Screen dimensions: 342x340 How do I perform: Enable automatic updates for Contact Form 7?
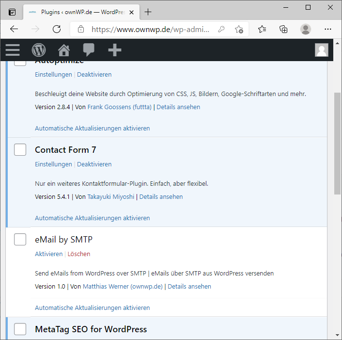coord(92,218)
